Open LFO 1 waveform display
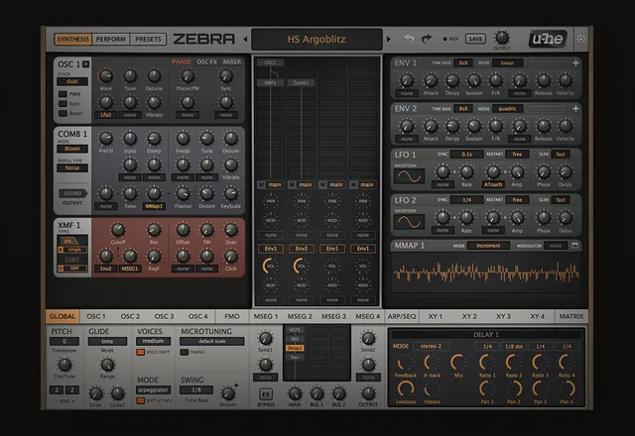635x436 pixels. click(410, 176)
